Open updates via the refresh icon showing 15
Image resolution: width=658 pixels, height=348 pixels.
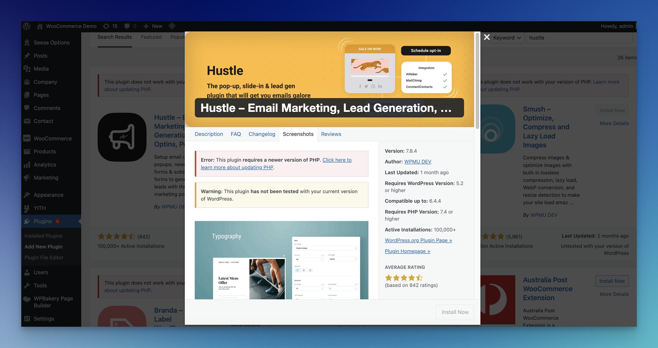[110, 26]
